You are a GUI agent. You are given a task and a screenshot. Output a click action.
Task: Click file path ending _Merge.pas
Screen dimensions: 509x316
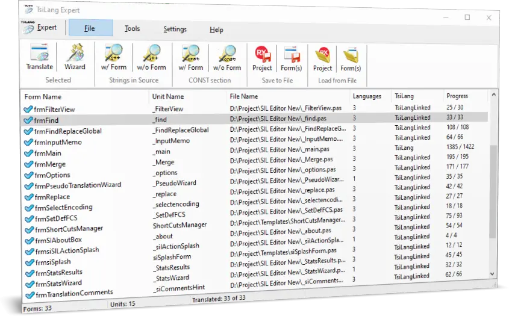tap(281, 160)
